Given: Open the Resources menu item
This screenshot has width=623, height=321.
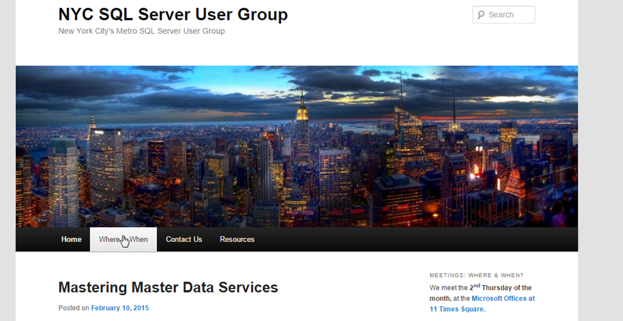Looking at the screenshot, I should coord(237,240).
